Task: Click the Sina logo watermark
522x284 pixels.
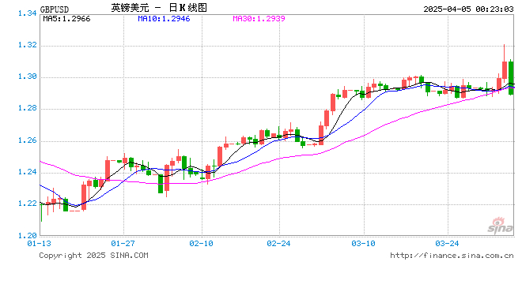Action: coord(500,226)
